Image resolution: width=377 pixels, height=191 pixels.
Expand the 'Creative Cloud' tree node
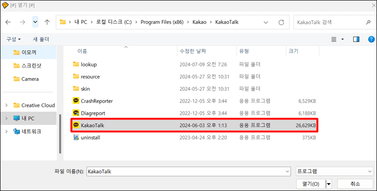point(7,105)
